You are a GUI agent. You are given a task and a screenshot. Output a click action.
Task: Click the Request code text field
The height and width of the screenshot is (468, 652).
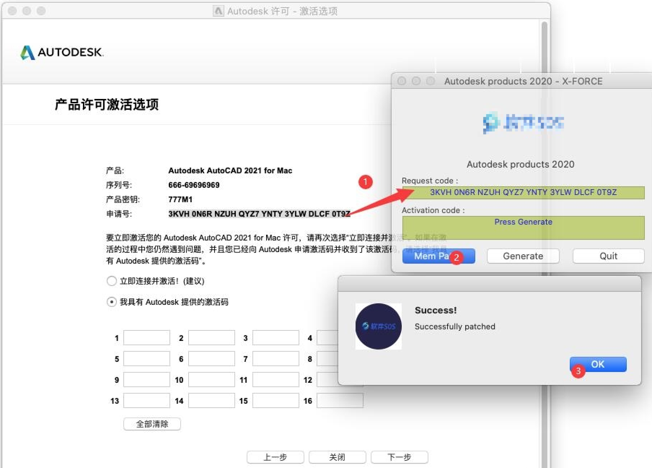523,192
